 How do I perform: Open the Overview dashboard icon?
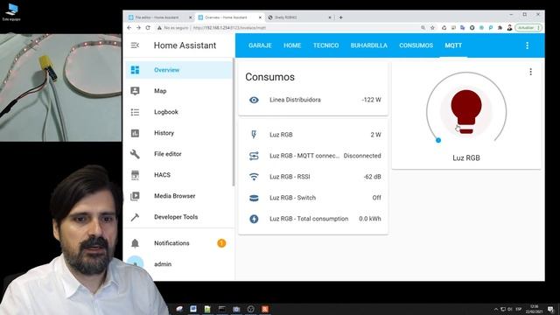point(135,70)
